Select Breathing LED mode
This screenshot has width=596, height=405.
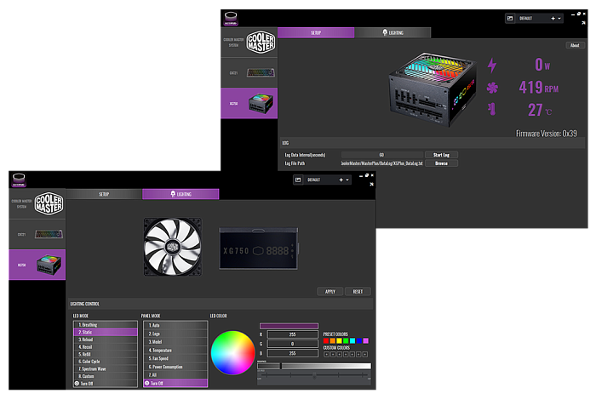click(106, 325)
